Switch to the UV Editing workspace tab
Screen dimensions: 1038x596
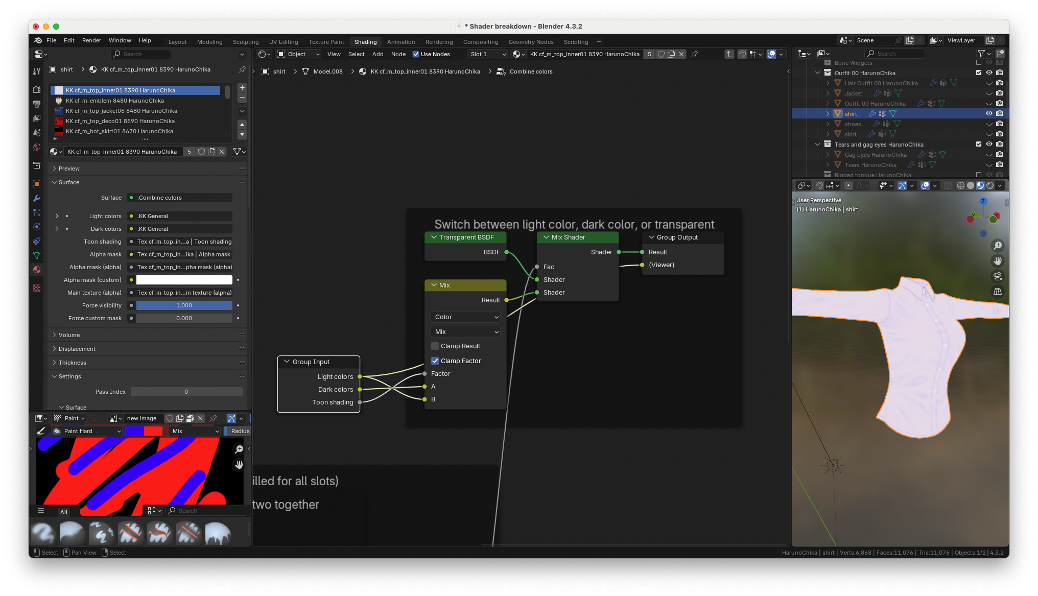point(283,42)
